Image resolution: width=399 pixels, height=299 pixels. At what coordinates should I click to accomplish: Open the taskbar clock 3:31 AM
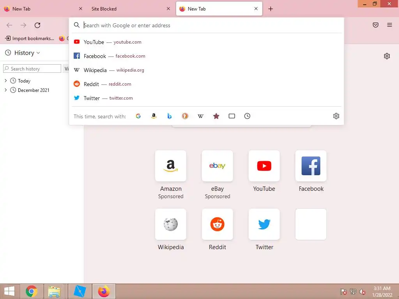pyautogui.click(x=382, y=292)
